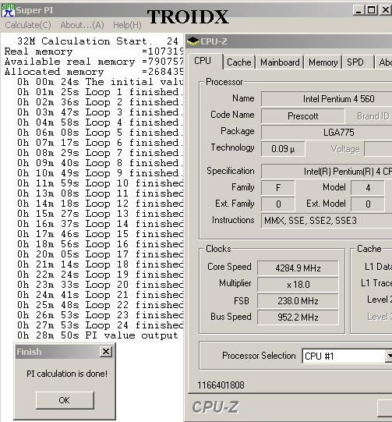Image resolution: width=392 pixels, height=422 pixels.
Task: Click the FSB value 238.0 MHz
Action: pyautogui.click(x=298, y=301)
